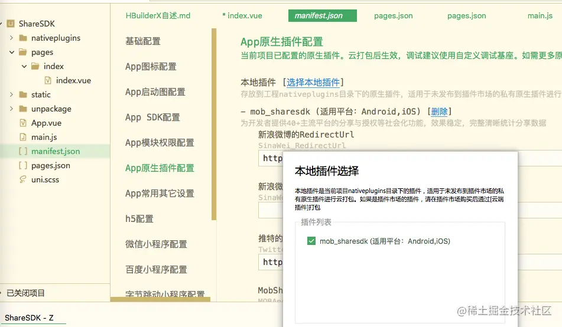Click the 选择本地插件 link
Image resolution: width=562 pixels, height=327 pixels.
point(313,83)
